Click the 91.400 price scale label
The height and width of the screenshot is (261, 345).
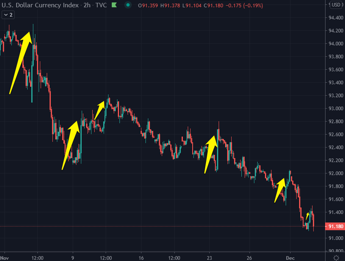[336, 212]
